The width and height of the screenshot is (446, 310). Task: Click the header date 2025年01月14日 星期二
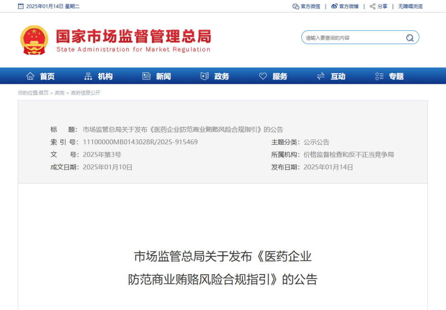[53, 6]
